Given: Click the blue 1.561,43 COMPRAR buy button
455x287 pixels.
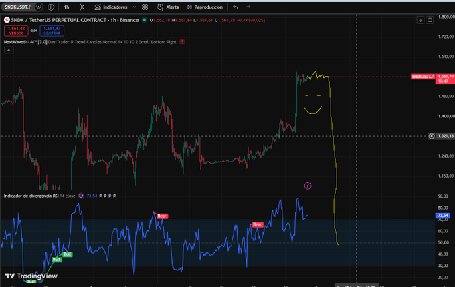Looking at the screenshot, I should pos(52,31).
